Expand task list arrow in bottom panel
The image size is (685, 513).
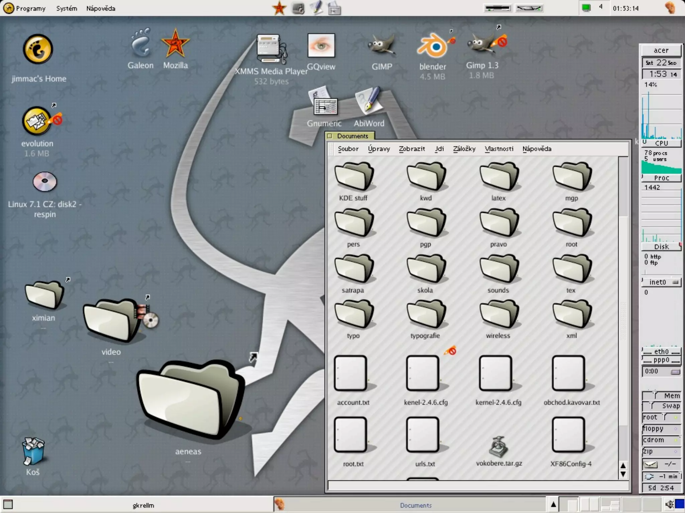(x=553, y=504)
